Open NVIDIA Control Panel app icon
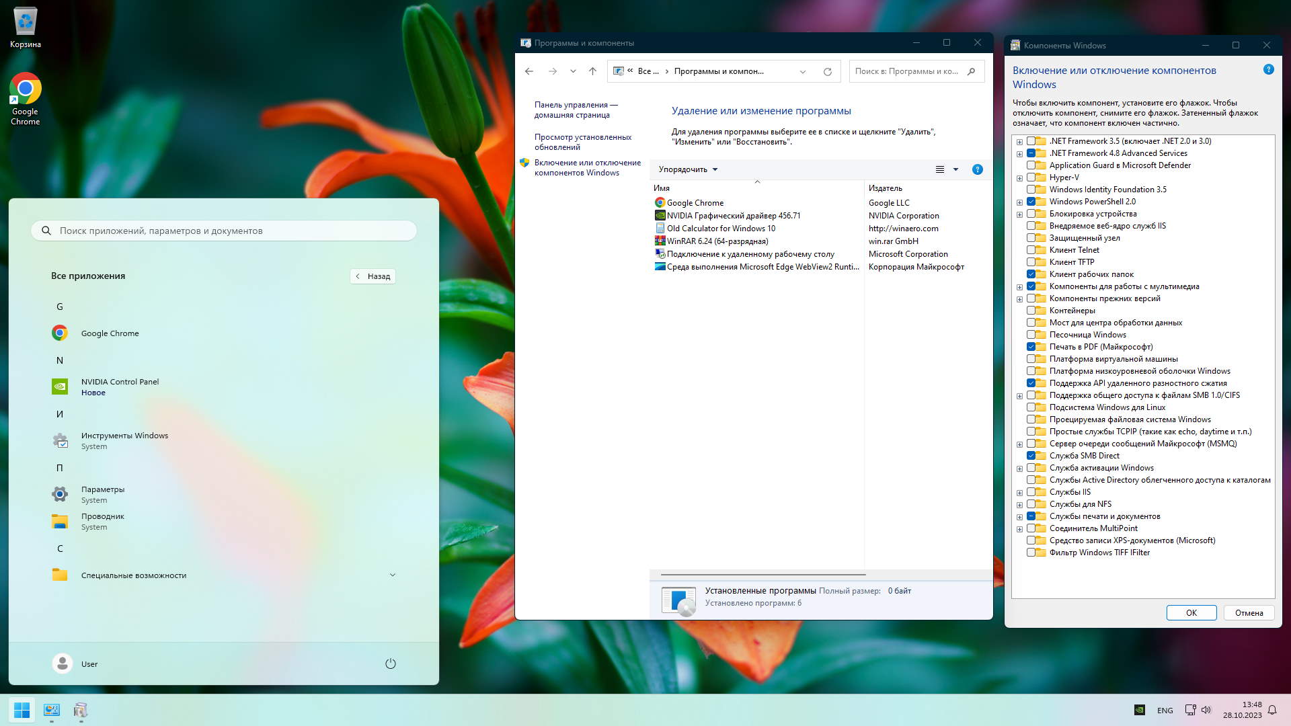 coord(60,387)
